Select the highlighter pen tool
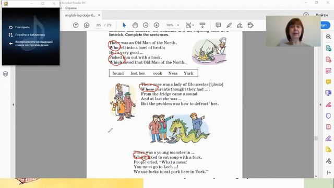The width and height of the screenshot is (334, 188). point(229,25)
